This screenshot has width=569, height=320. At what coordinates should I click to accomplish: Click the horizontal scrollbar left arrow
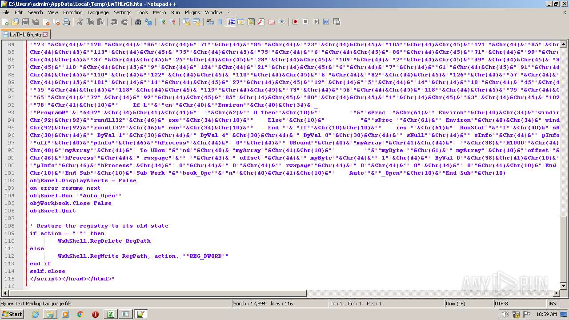(x=5, y=293)
